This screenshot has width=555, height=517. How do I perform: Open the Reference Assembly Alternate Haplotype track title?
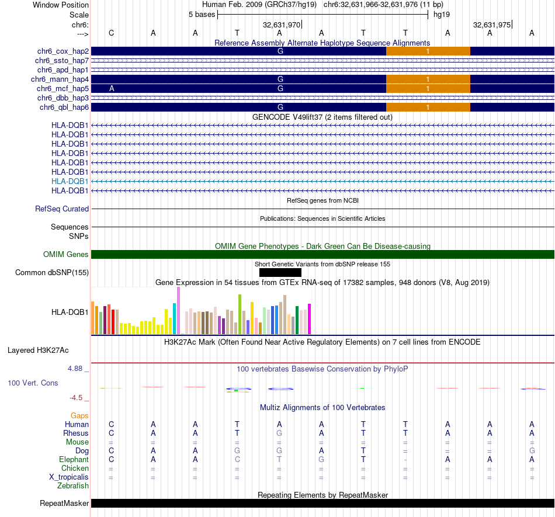[x=322, y=43]
